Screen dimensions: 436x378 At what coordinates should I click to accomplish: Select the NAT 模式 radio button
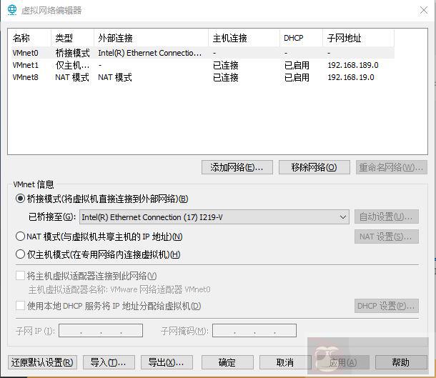(20, 237)
